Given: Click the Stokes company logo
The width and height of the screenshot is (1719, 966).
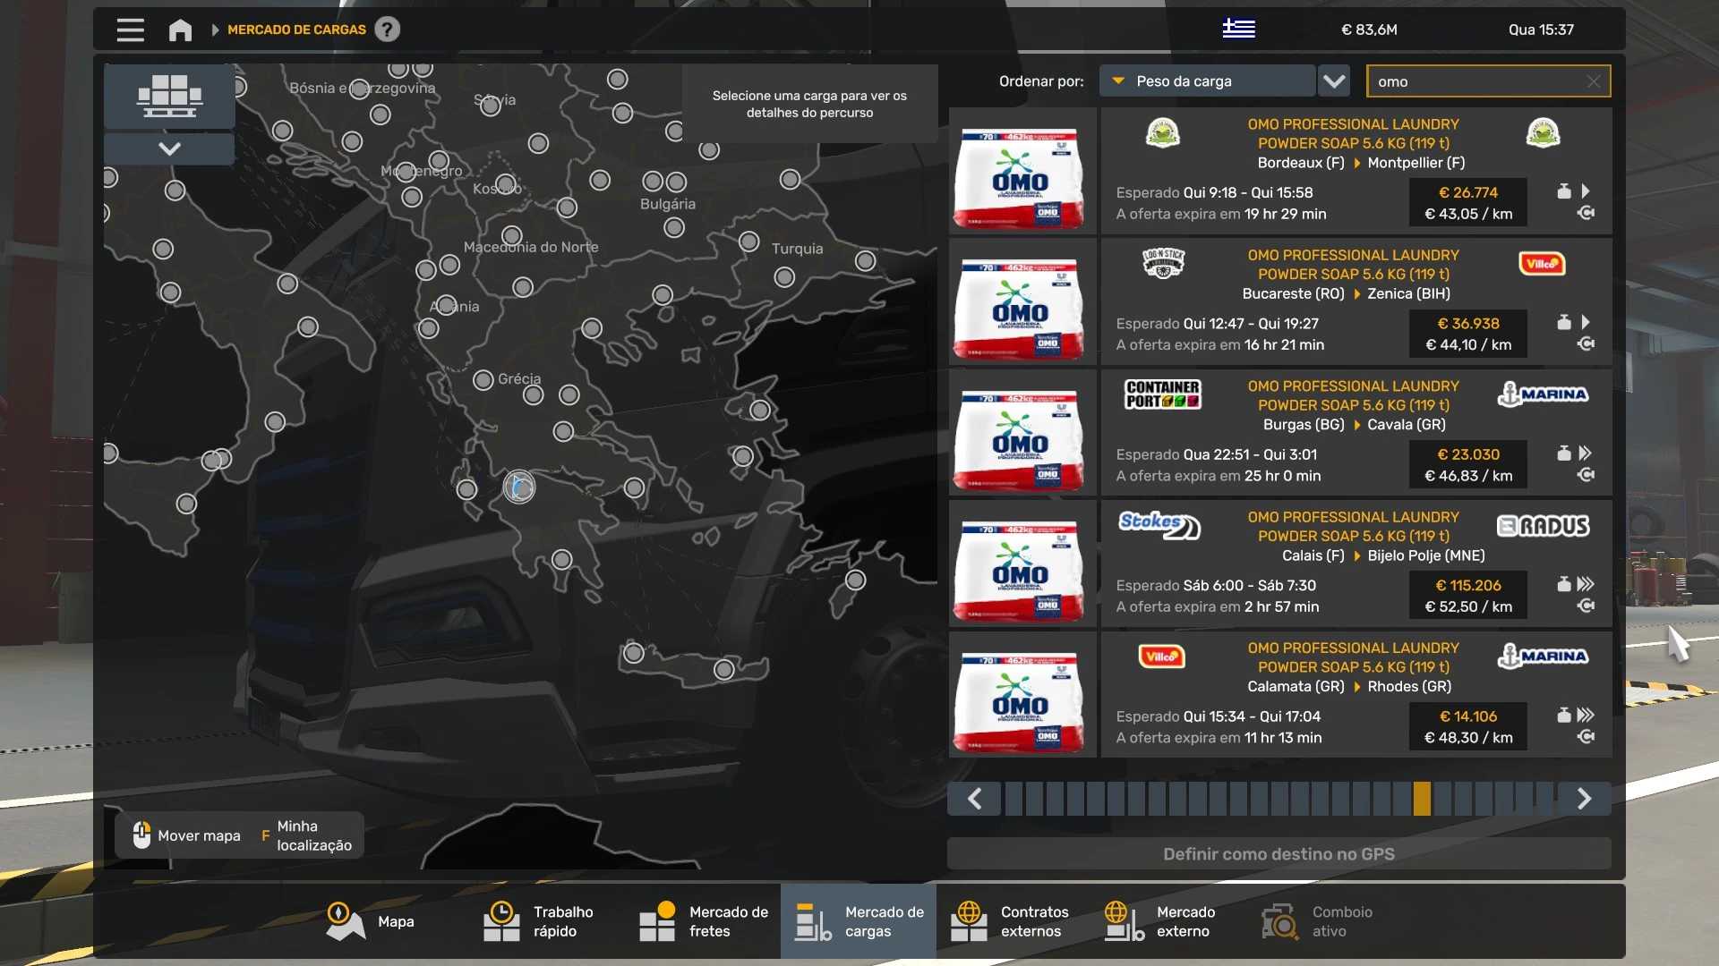Looking at the screenshot, I should pos(1159,525).
